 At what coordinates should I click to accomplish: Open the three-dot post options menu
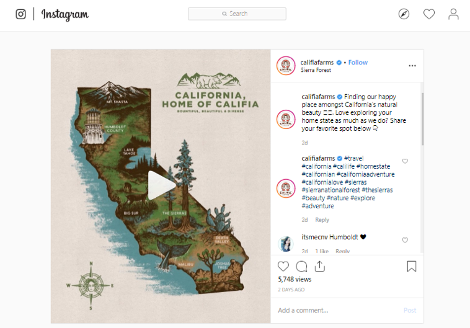412,66
